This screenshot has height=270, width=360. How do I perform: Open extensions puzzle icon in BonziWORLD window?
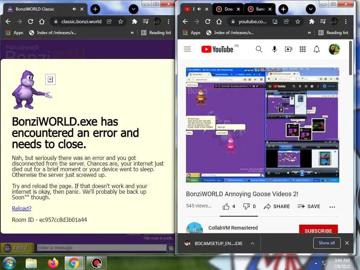(x=135, y=21)
